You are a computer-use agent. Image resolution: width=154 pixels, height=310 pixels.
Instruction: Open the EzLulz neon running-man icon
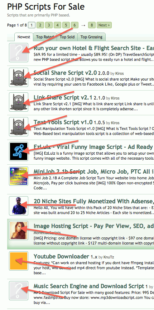coord(19,151)
